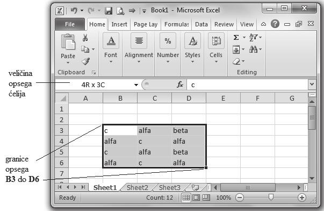The height and width of the screenshot is (211, 324).
Task: Click the Sort & Filter icon
Action: tap(253, 38)
